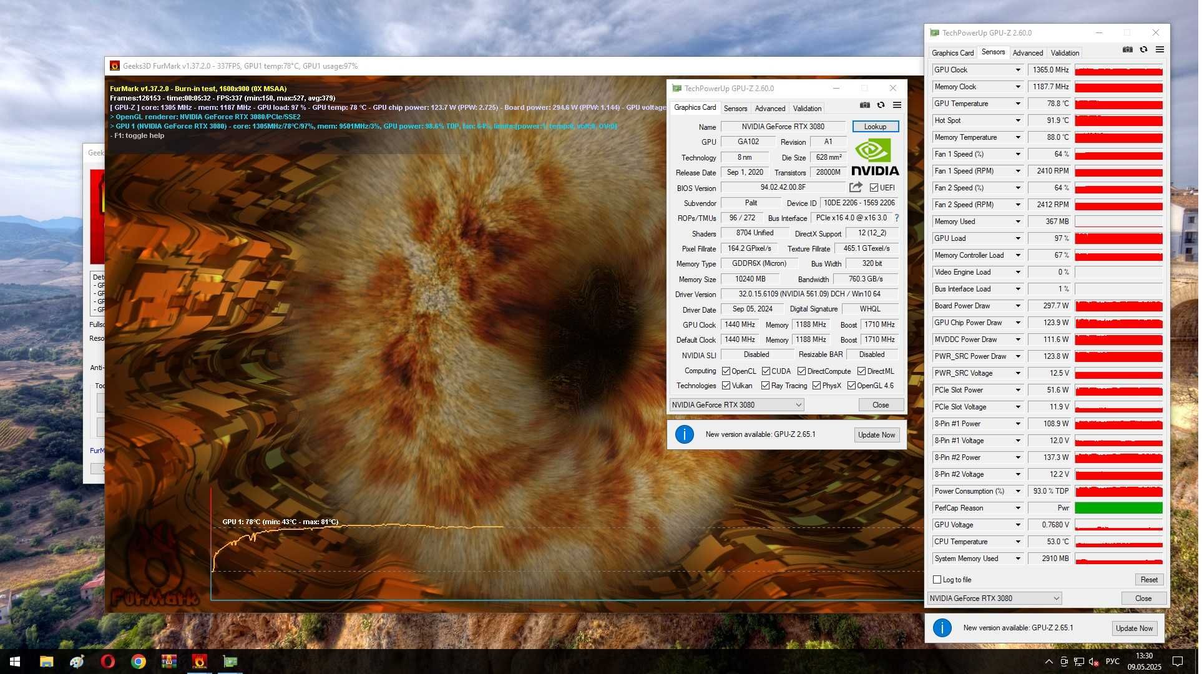
Task: Open the Windows Start menu
Action: 15,663
